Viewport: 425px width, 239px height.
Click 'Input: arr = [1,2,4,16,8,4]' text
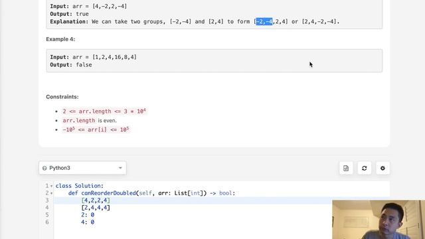click(x=93, y=57)
